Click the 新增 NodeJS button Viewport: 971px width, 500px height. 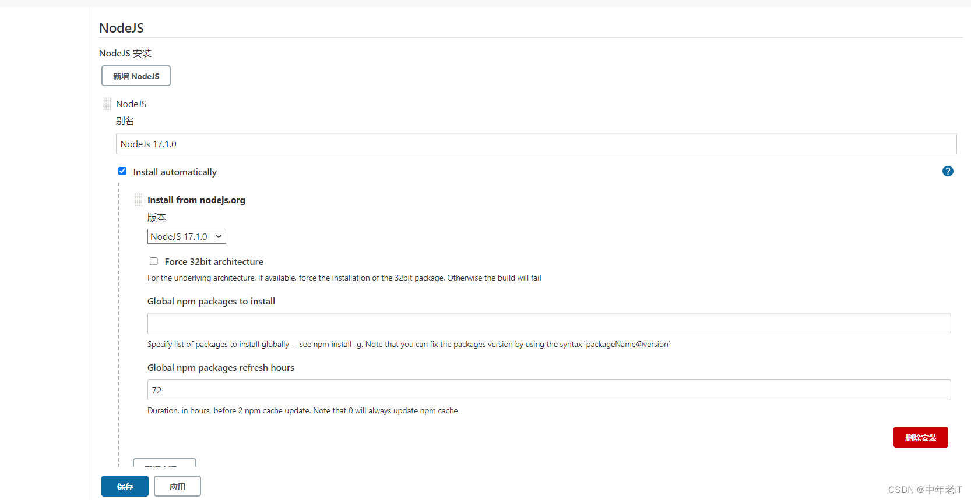(136, 76)
